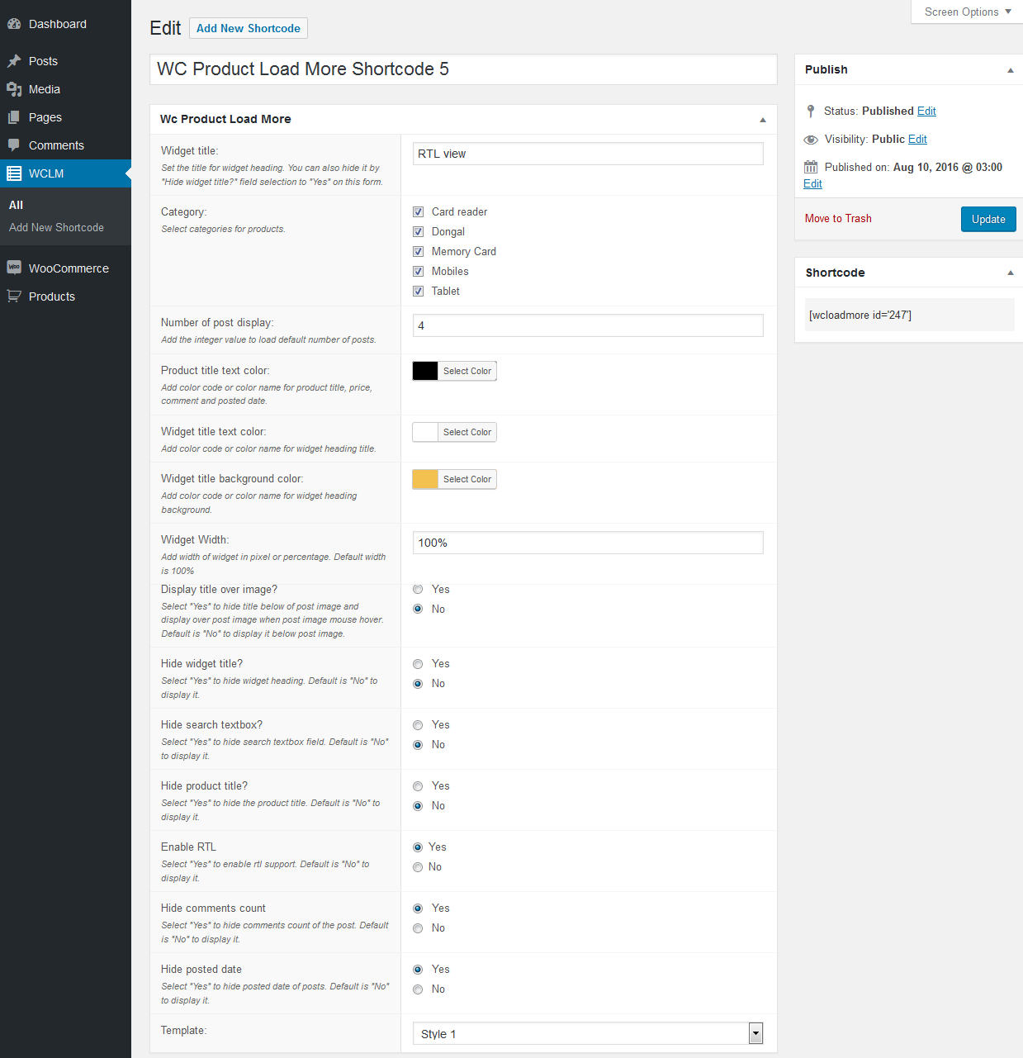This screenshot has height=1058, width=1023.
Task: Click the Comments bubble icon
Action: coord(14,145)
